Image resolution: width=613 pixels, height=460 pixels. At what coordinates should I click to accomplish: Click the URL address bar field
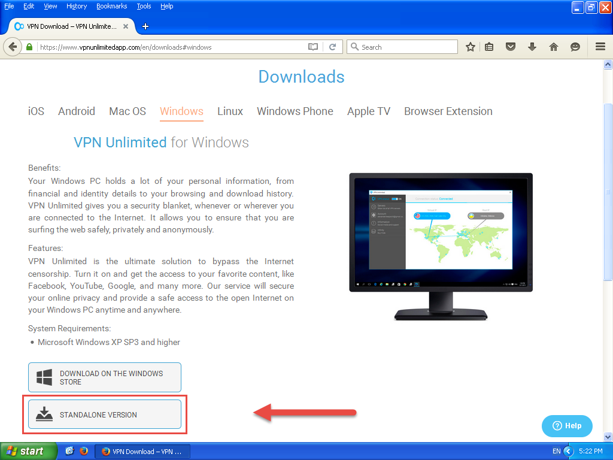(x=172, y=47)
